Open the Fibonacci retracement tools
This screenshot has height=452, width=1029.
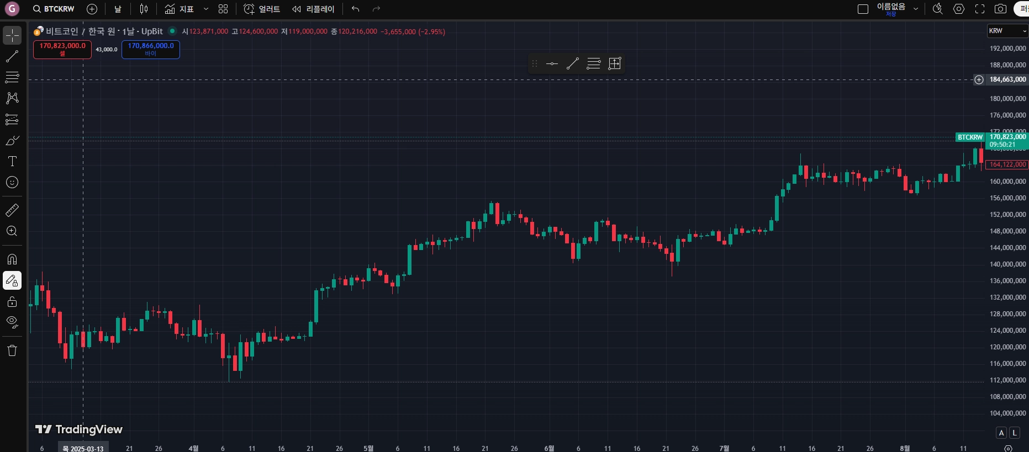12,119
